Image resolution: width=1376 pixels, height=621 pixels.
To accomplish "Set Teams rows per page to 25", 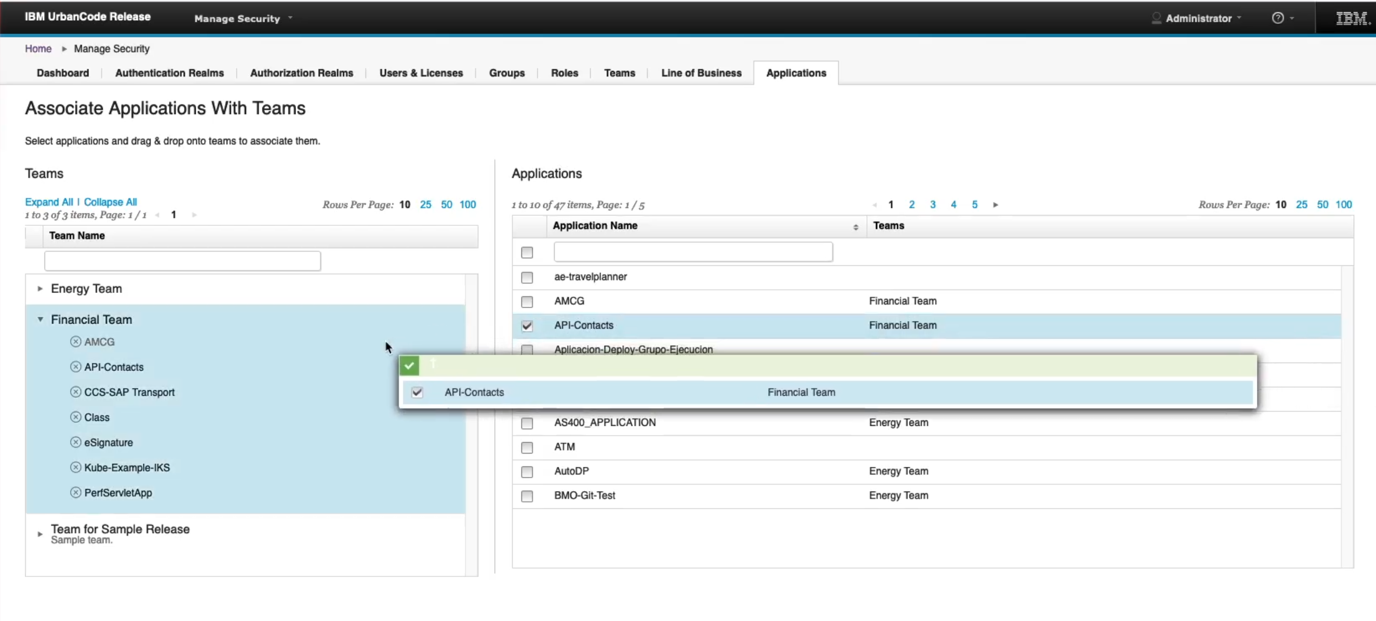I will pos(425,205).
